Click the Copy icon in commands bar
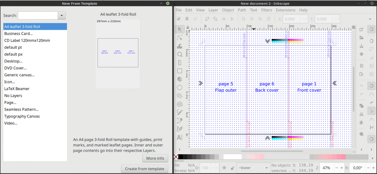Image resolution: width=377 pixels, height=174 pixels. (x=361, y=106)
